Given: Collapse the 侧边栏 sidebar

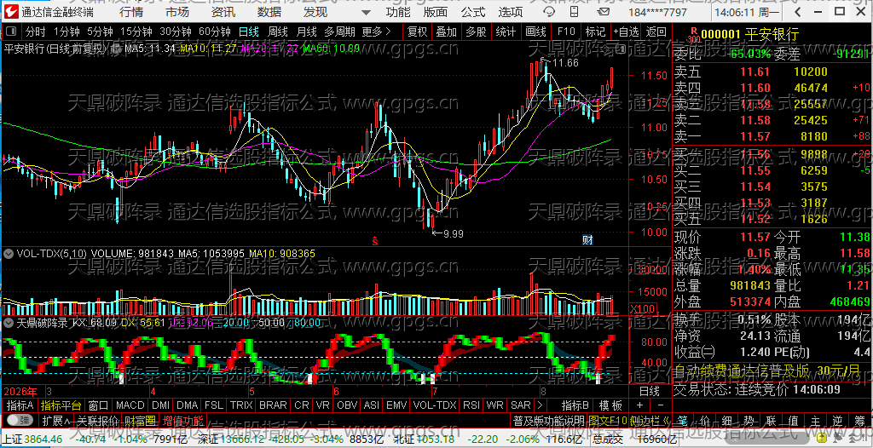Looking at the screenshot, I should pos(650,420).
